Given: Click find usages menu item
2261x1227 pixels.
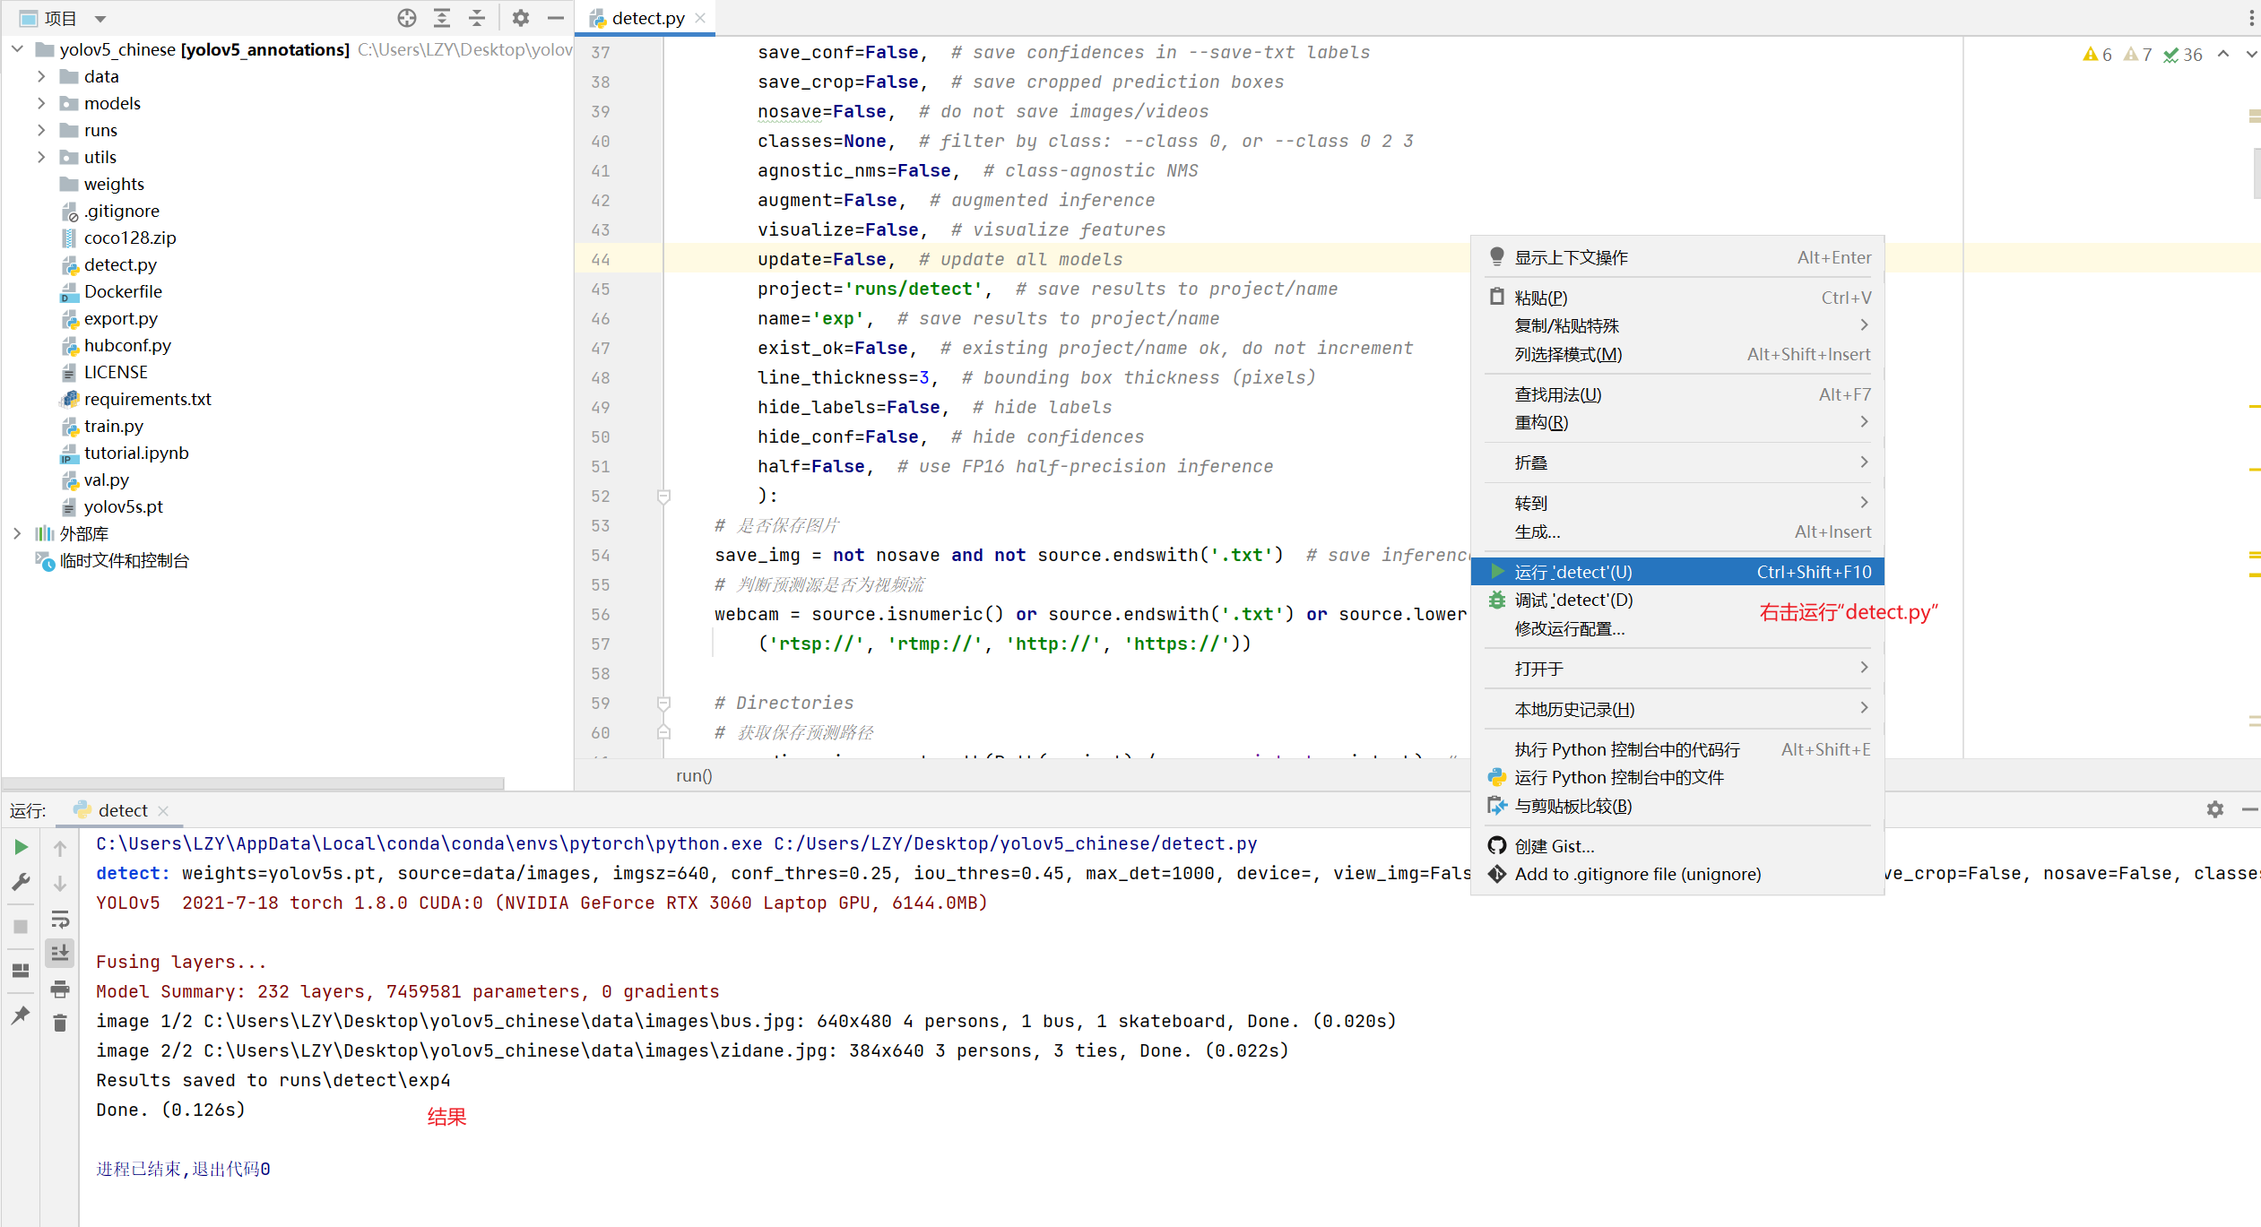Looking at the screenshot, I should (1677, 394).
